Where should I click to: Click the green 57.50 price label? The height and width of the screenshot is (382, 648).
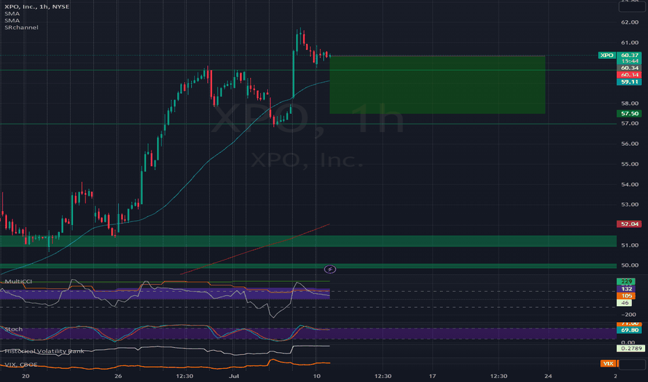[x=629, y=113]
